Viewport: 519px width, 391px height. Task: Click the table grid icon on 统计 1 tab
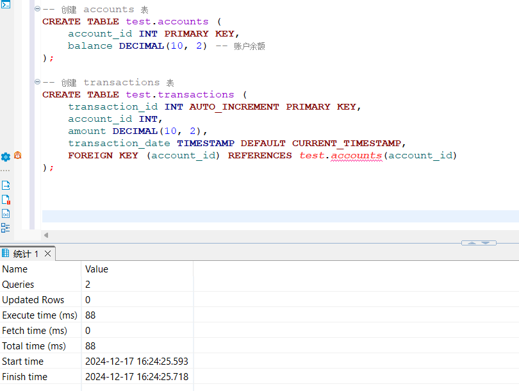[x=6, y=254]
